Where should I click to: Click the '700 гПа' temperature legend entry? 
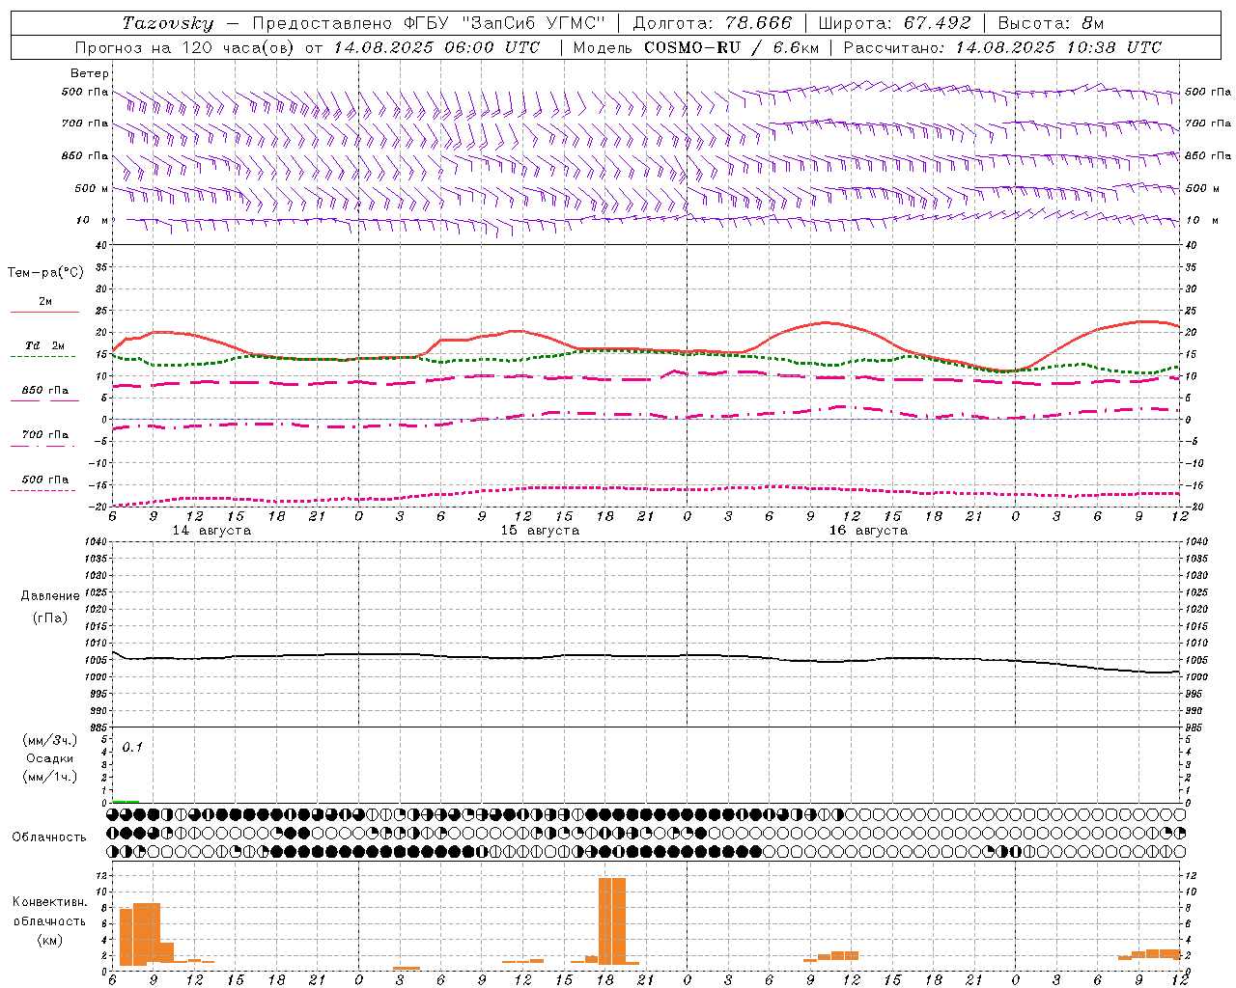tap(44, 434)
